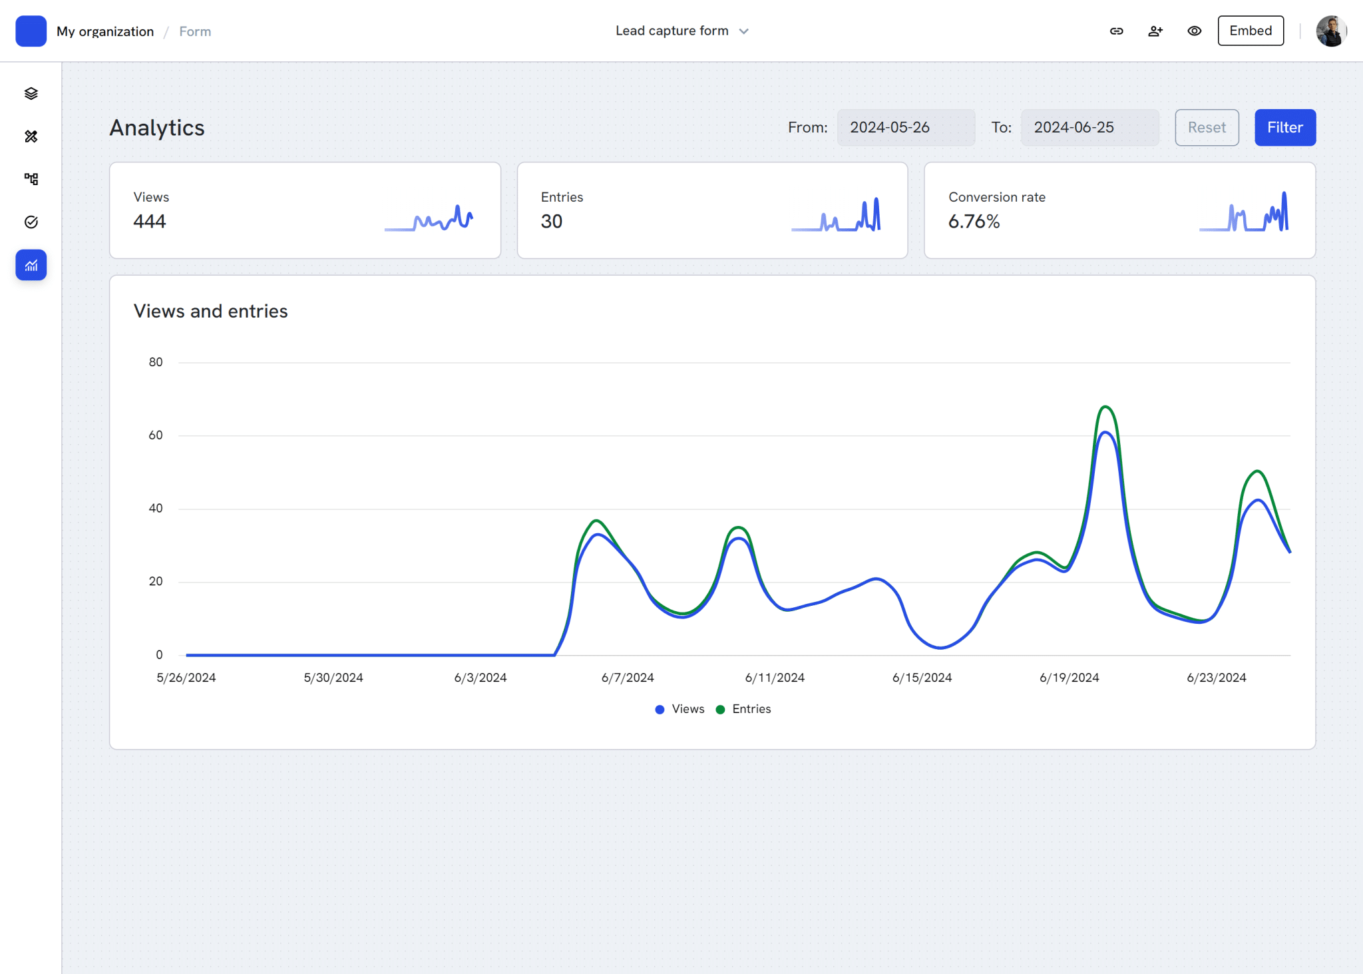Click the Form breadcrumb item

[195, 32]
